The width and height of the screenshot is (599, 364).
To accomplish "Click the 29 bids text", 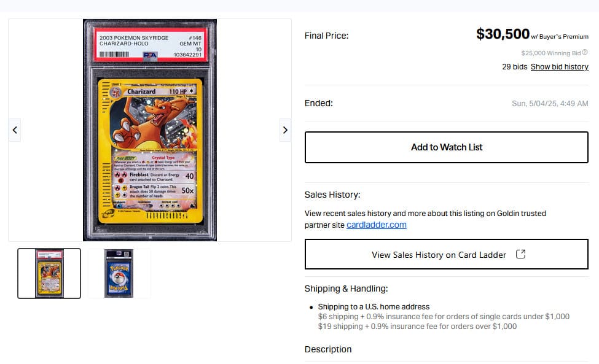I will pos(515,67).
